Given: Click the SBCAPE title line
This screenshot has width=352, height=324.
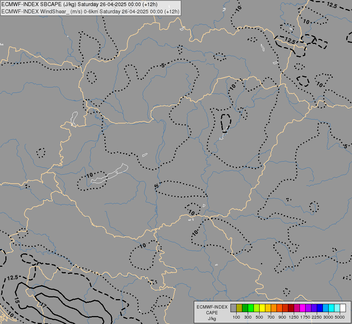Looking at the screenshot, I should (79, 4).
